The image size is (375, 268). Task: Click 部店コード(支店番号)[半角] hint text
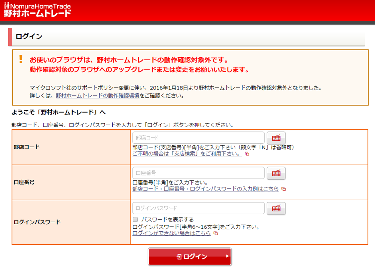tap(213, 147)
